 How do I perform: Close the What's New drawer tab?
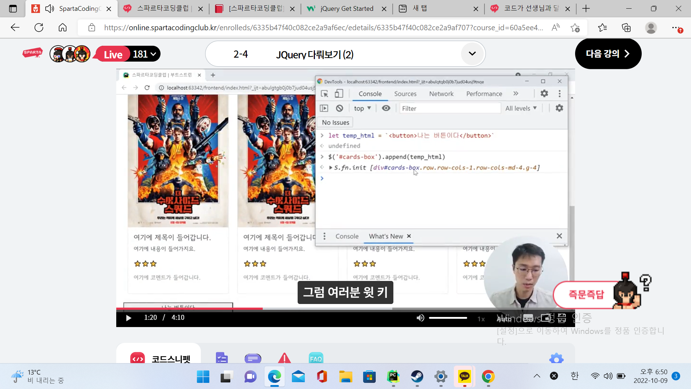[x=409, y=236]
